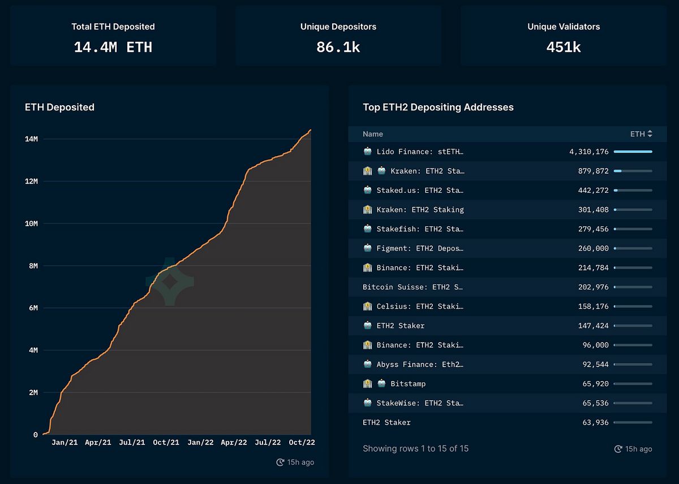Open the Staked.us: ETH2 address link
The width and height of the screenshot is (679, 484).
click(x=420, y=190)
